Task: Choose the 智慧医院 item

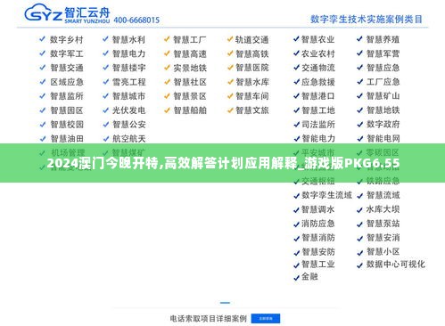Action: click(x=252, y=68)
